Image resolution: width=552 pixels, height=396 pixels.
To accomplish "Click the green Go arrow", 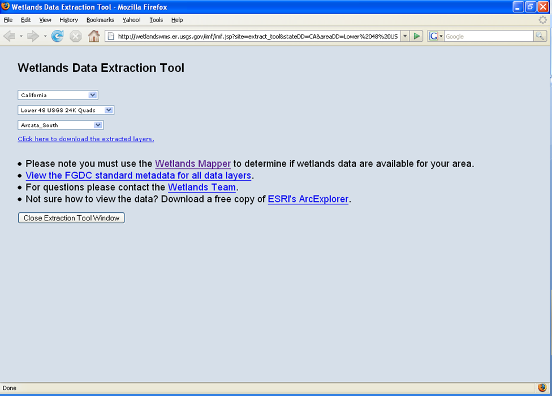I will (x=417, y=35).
